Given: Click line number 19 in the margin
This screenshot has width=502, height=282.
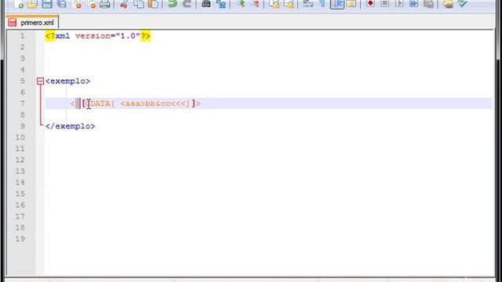Looking at the screenshot, I should [20, 239].
